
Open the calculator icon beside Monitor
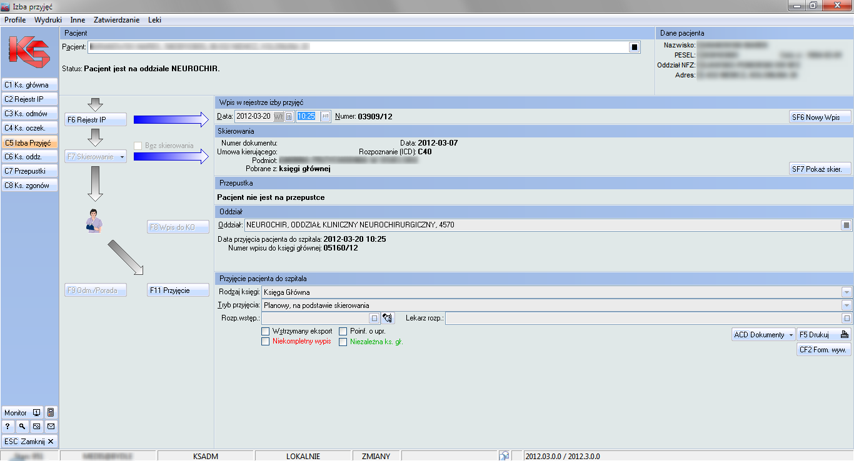(51, 413)
